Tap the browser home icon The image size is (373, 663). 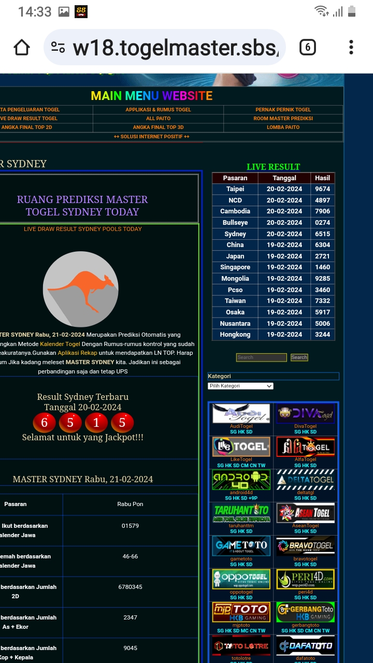(x=22, y=48)
